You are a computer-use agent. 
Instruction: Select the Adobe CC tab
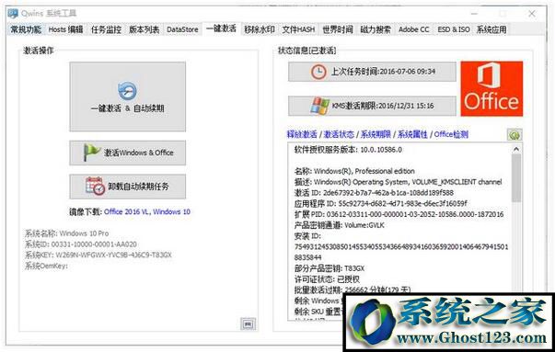pos(413,29)
